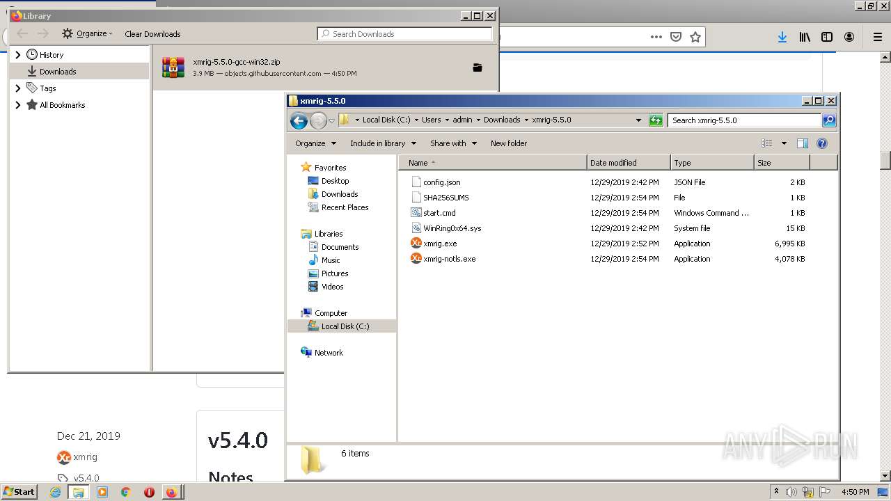Screen dimensions: 891x501
Task: Toggle the preview pane button
Action: point(802,143)
